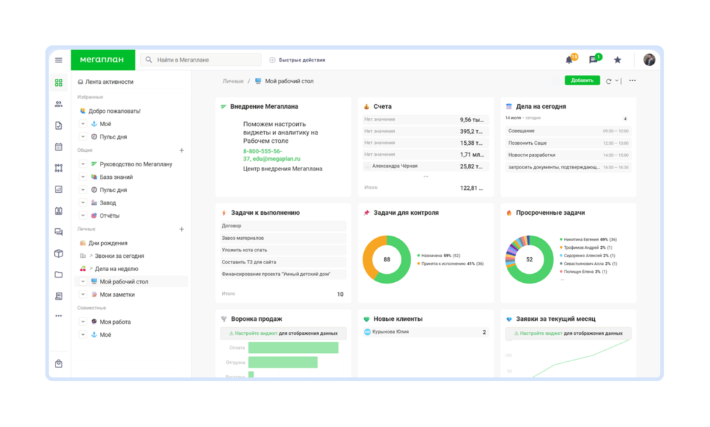Open the three-dots dashboard options menu
The height and width of the screenshot is (427, 710).
[632, 81]
